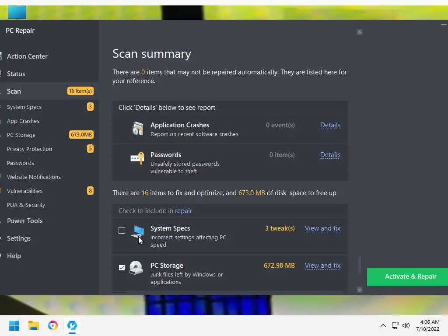
Task: Click the Vulnerabilities count badge 8
Action: pyautogui.click(x=90, y=191)
